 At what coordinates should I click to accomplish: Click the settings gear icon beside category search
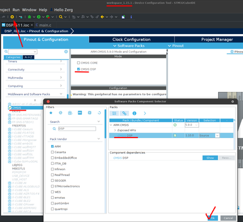point(66,52)
